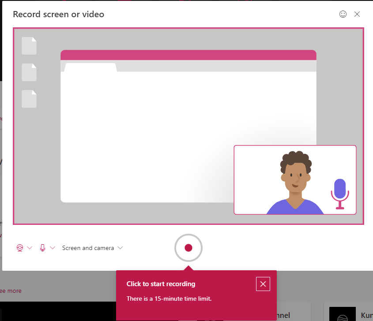Viewport: 373px width, 321px height.
Task: Expand the microphone options chevron
Action: click(53, 248)
